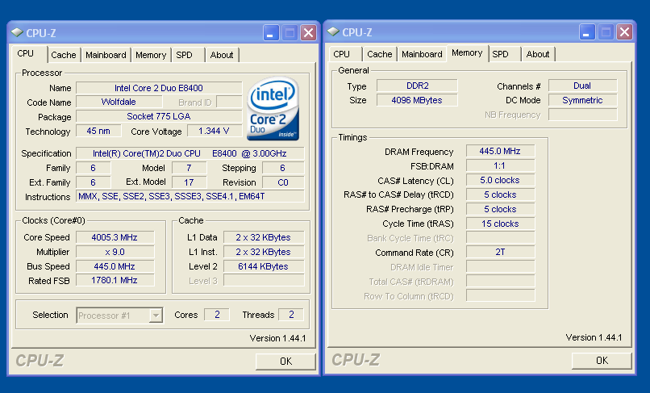Click OK button in left CPU-Z window
The height and width of the screenshot is (393, 650).
click(x=285, y=361)
